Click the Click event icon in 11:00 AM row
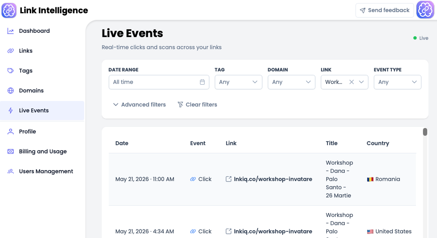 (193, 179)
